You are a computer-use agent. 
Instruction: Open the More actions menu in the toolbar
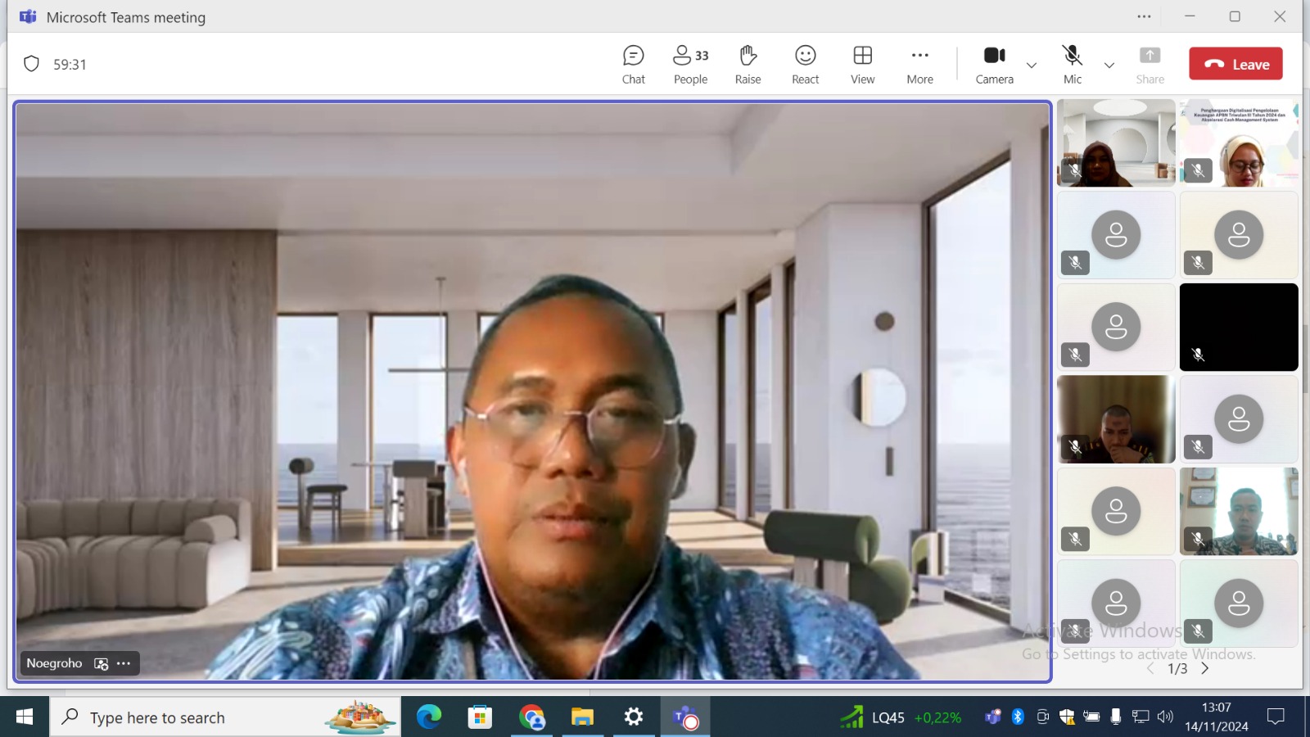click(920, 65)
